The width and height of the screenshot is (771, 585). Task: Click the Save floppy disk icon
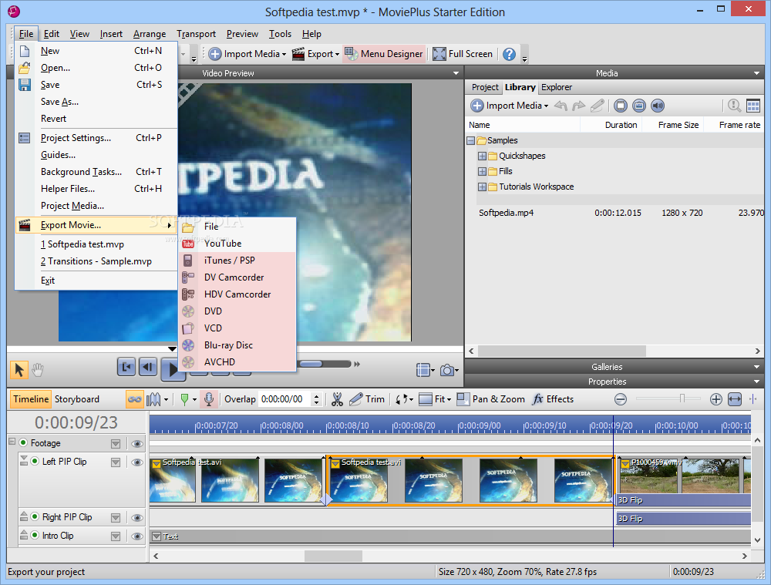click(25, 85)
